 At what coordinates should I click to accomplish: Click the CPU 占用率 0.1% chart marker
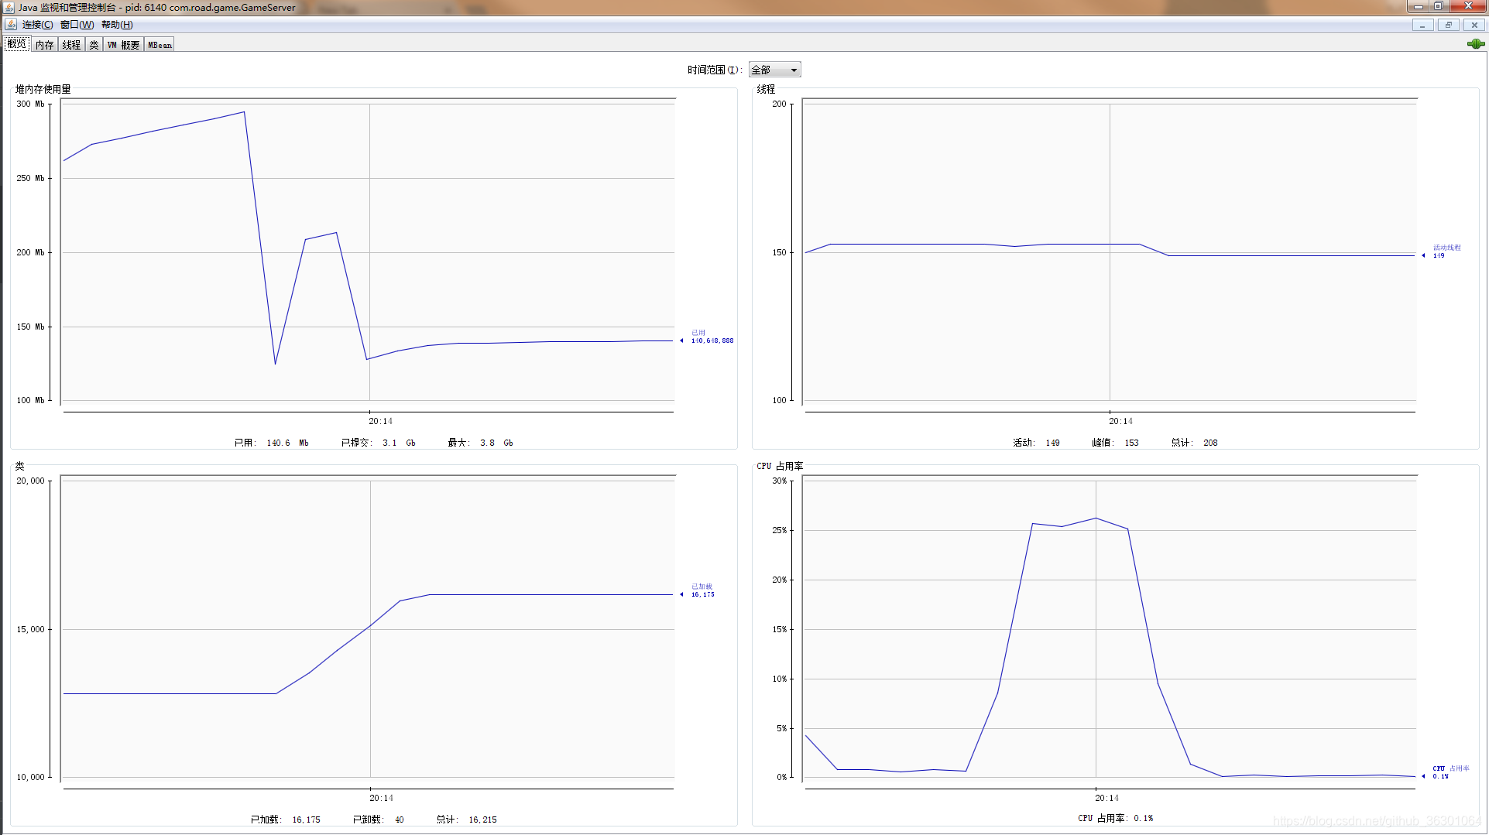pos(1446,772)
